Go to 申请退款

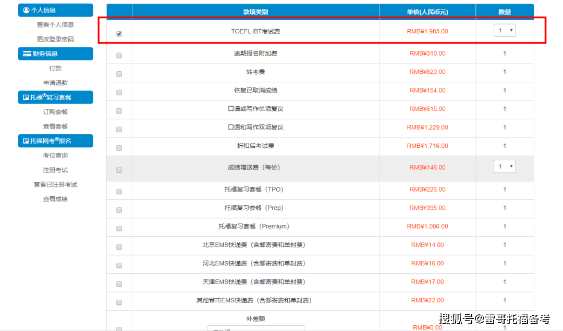coord(55,83)
